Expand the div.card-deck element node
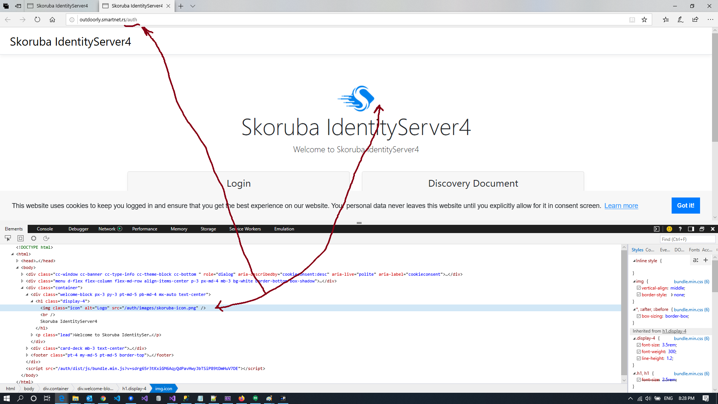 (27, 348)
